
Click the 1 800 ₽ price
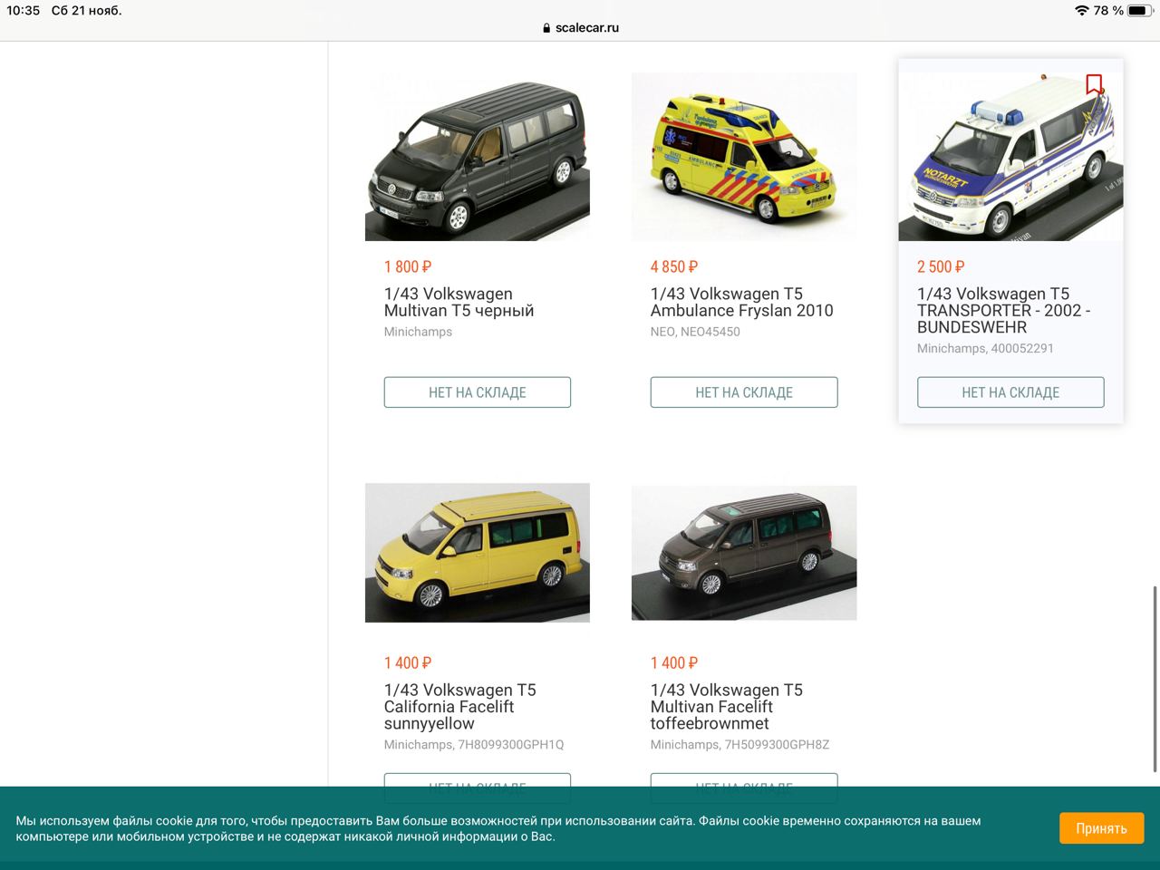tap(408, 266)
